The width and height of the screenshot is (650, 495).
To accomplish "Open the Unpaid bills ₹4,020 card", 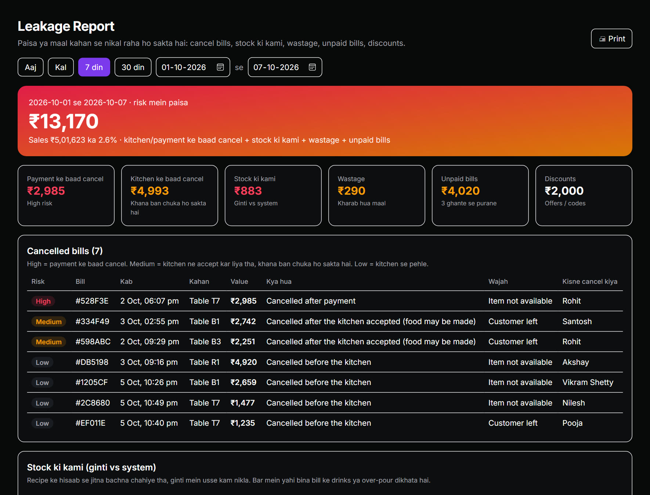I will pos(480,195).
